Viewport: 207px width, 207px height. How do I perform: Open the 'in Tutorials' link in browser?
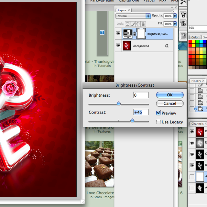[x=102, y=66]
